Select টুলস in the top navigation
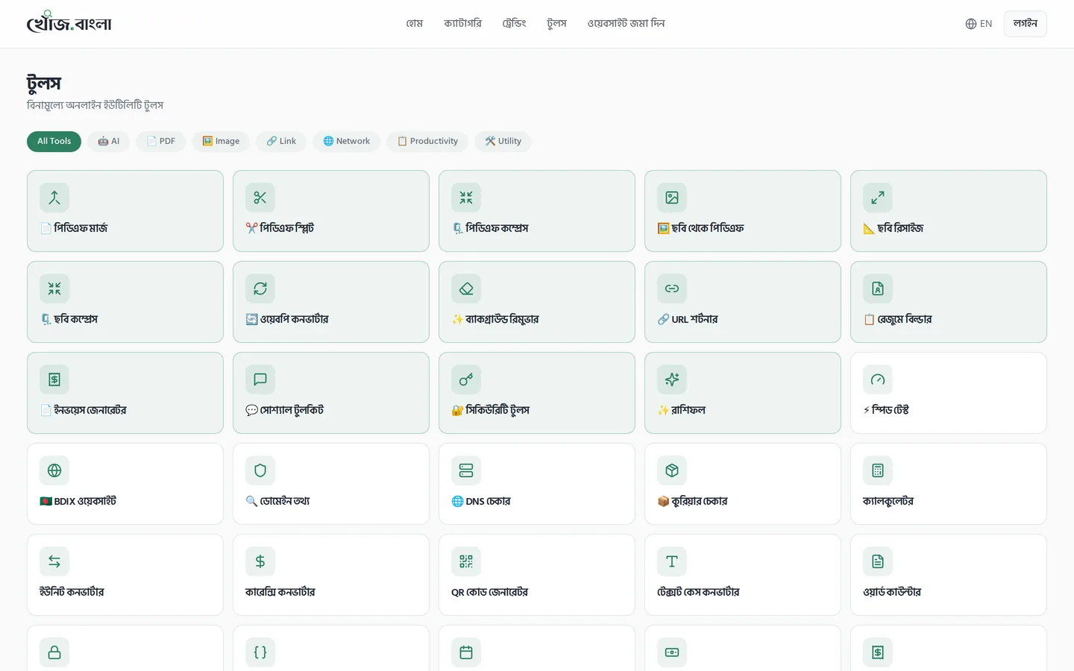Viewport: 1074px width, 671px height. click(556, 24)
